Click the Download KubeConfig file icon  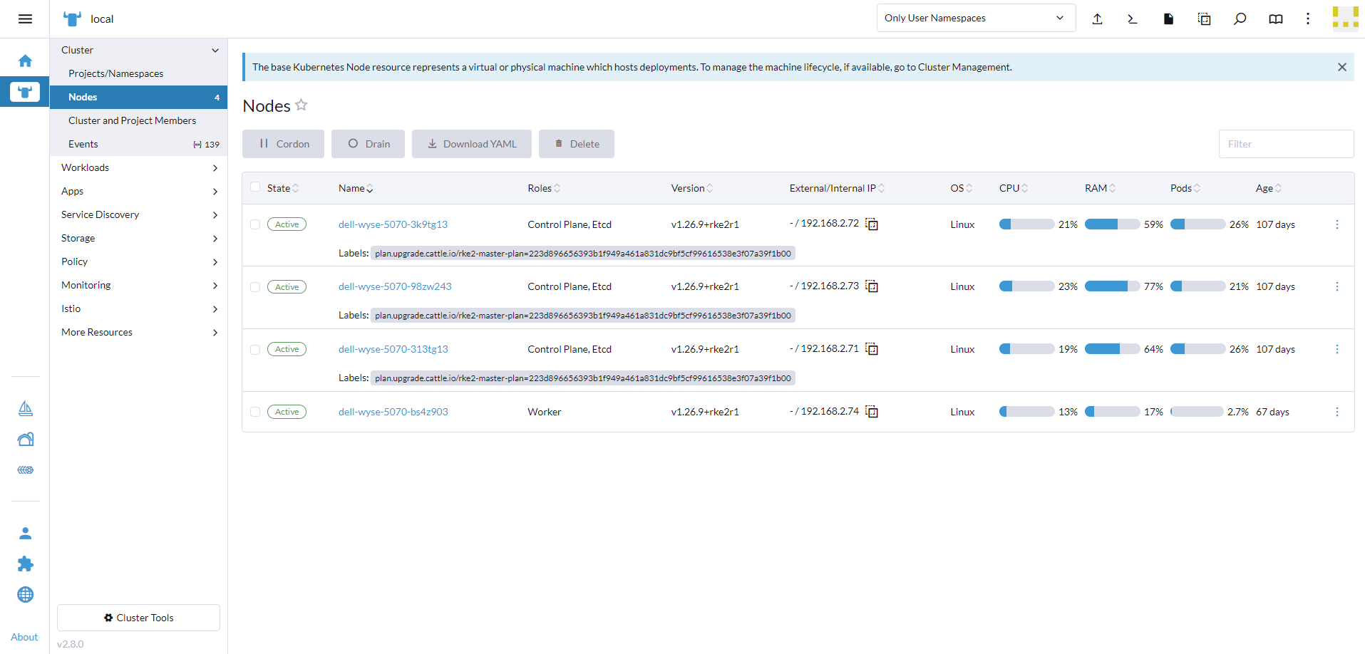[1168, 19]
